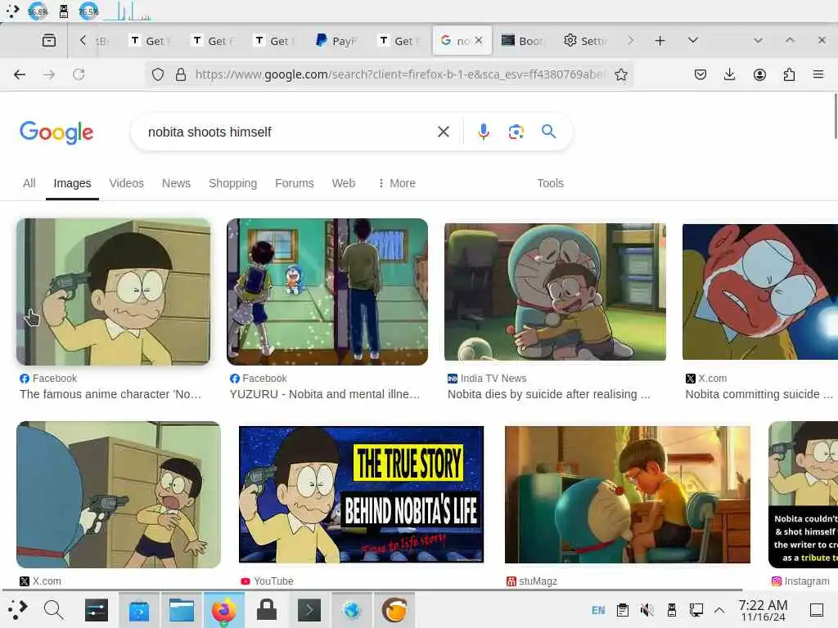Viewport: 838px width, 628px height.
Task: Open the search Tools options
Action: tap(550, 183)
